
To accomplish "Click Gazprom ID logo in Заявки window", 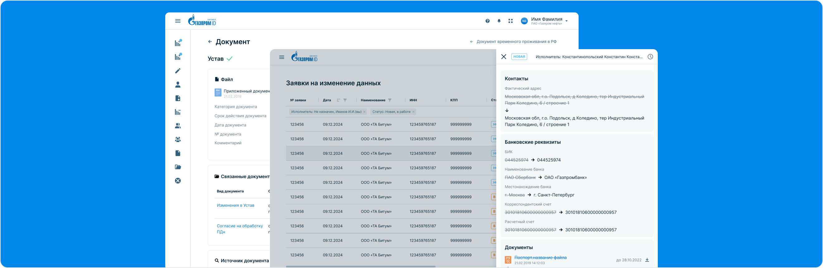I will [304, 56].
